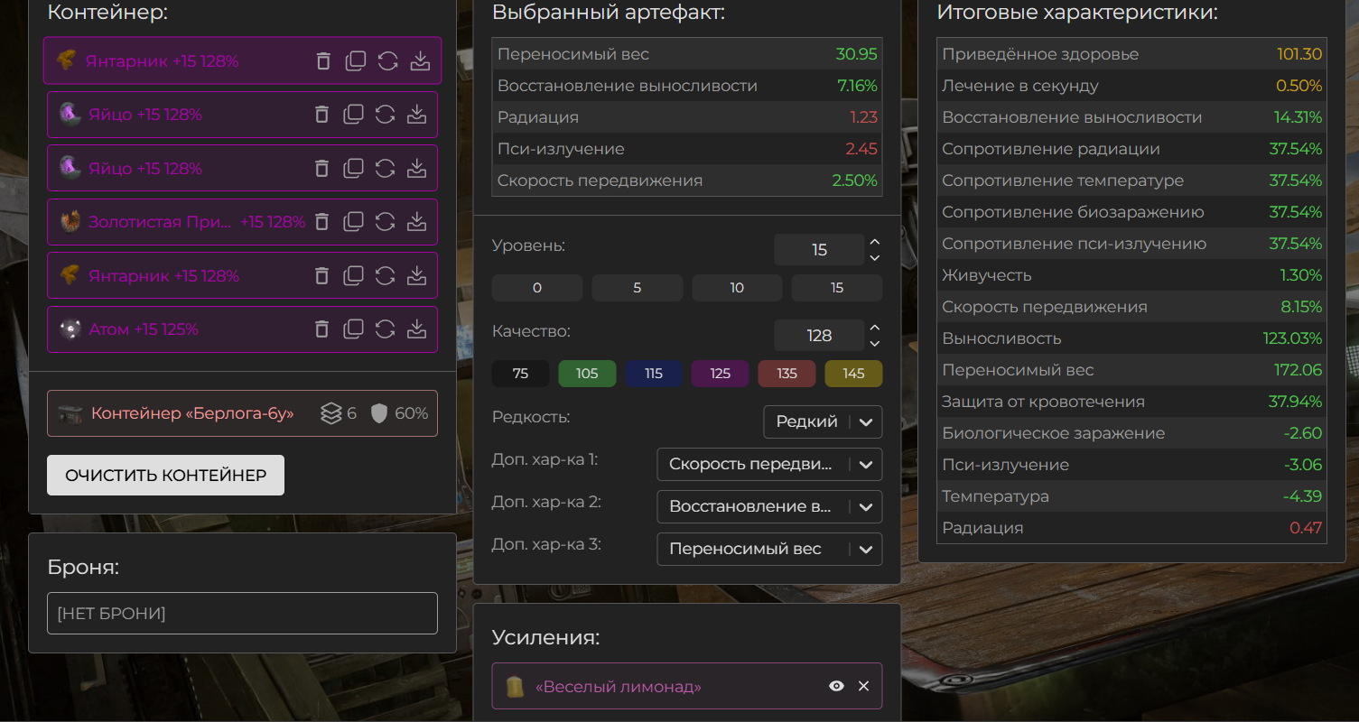The height and width of the screenshot is (722, 1359).
Task: Select the Золотистая При... artifact row
Action: tap(242, 222)
